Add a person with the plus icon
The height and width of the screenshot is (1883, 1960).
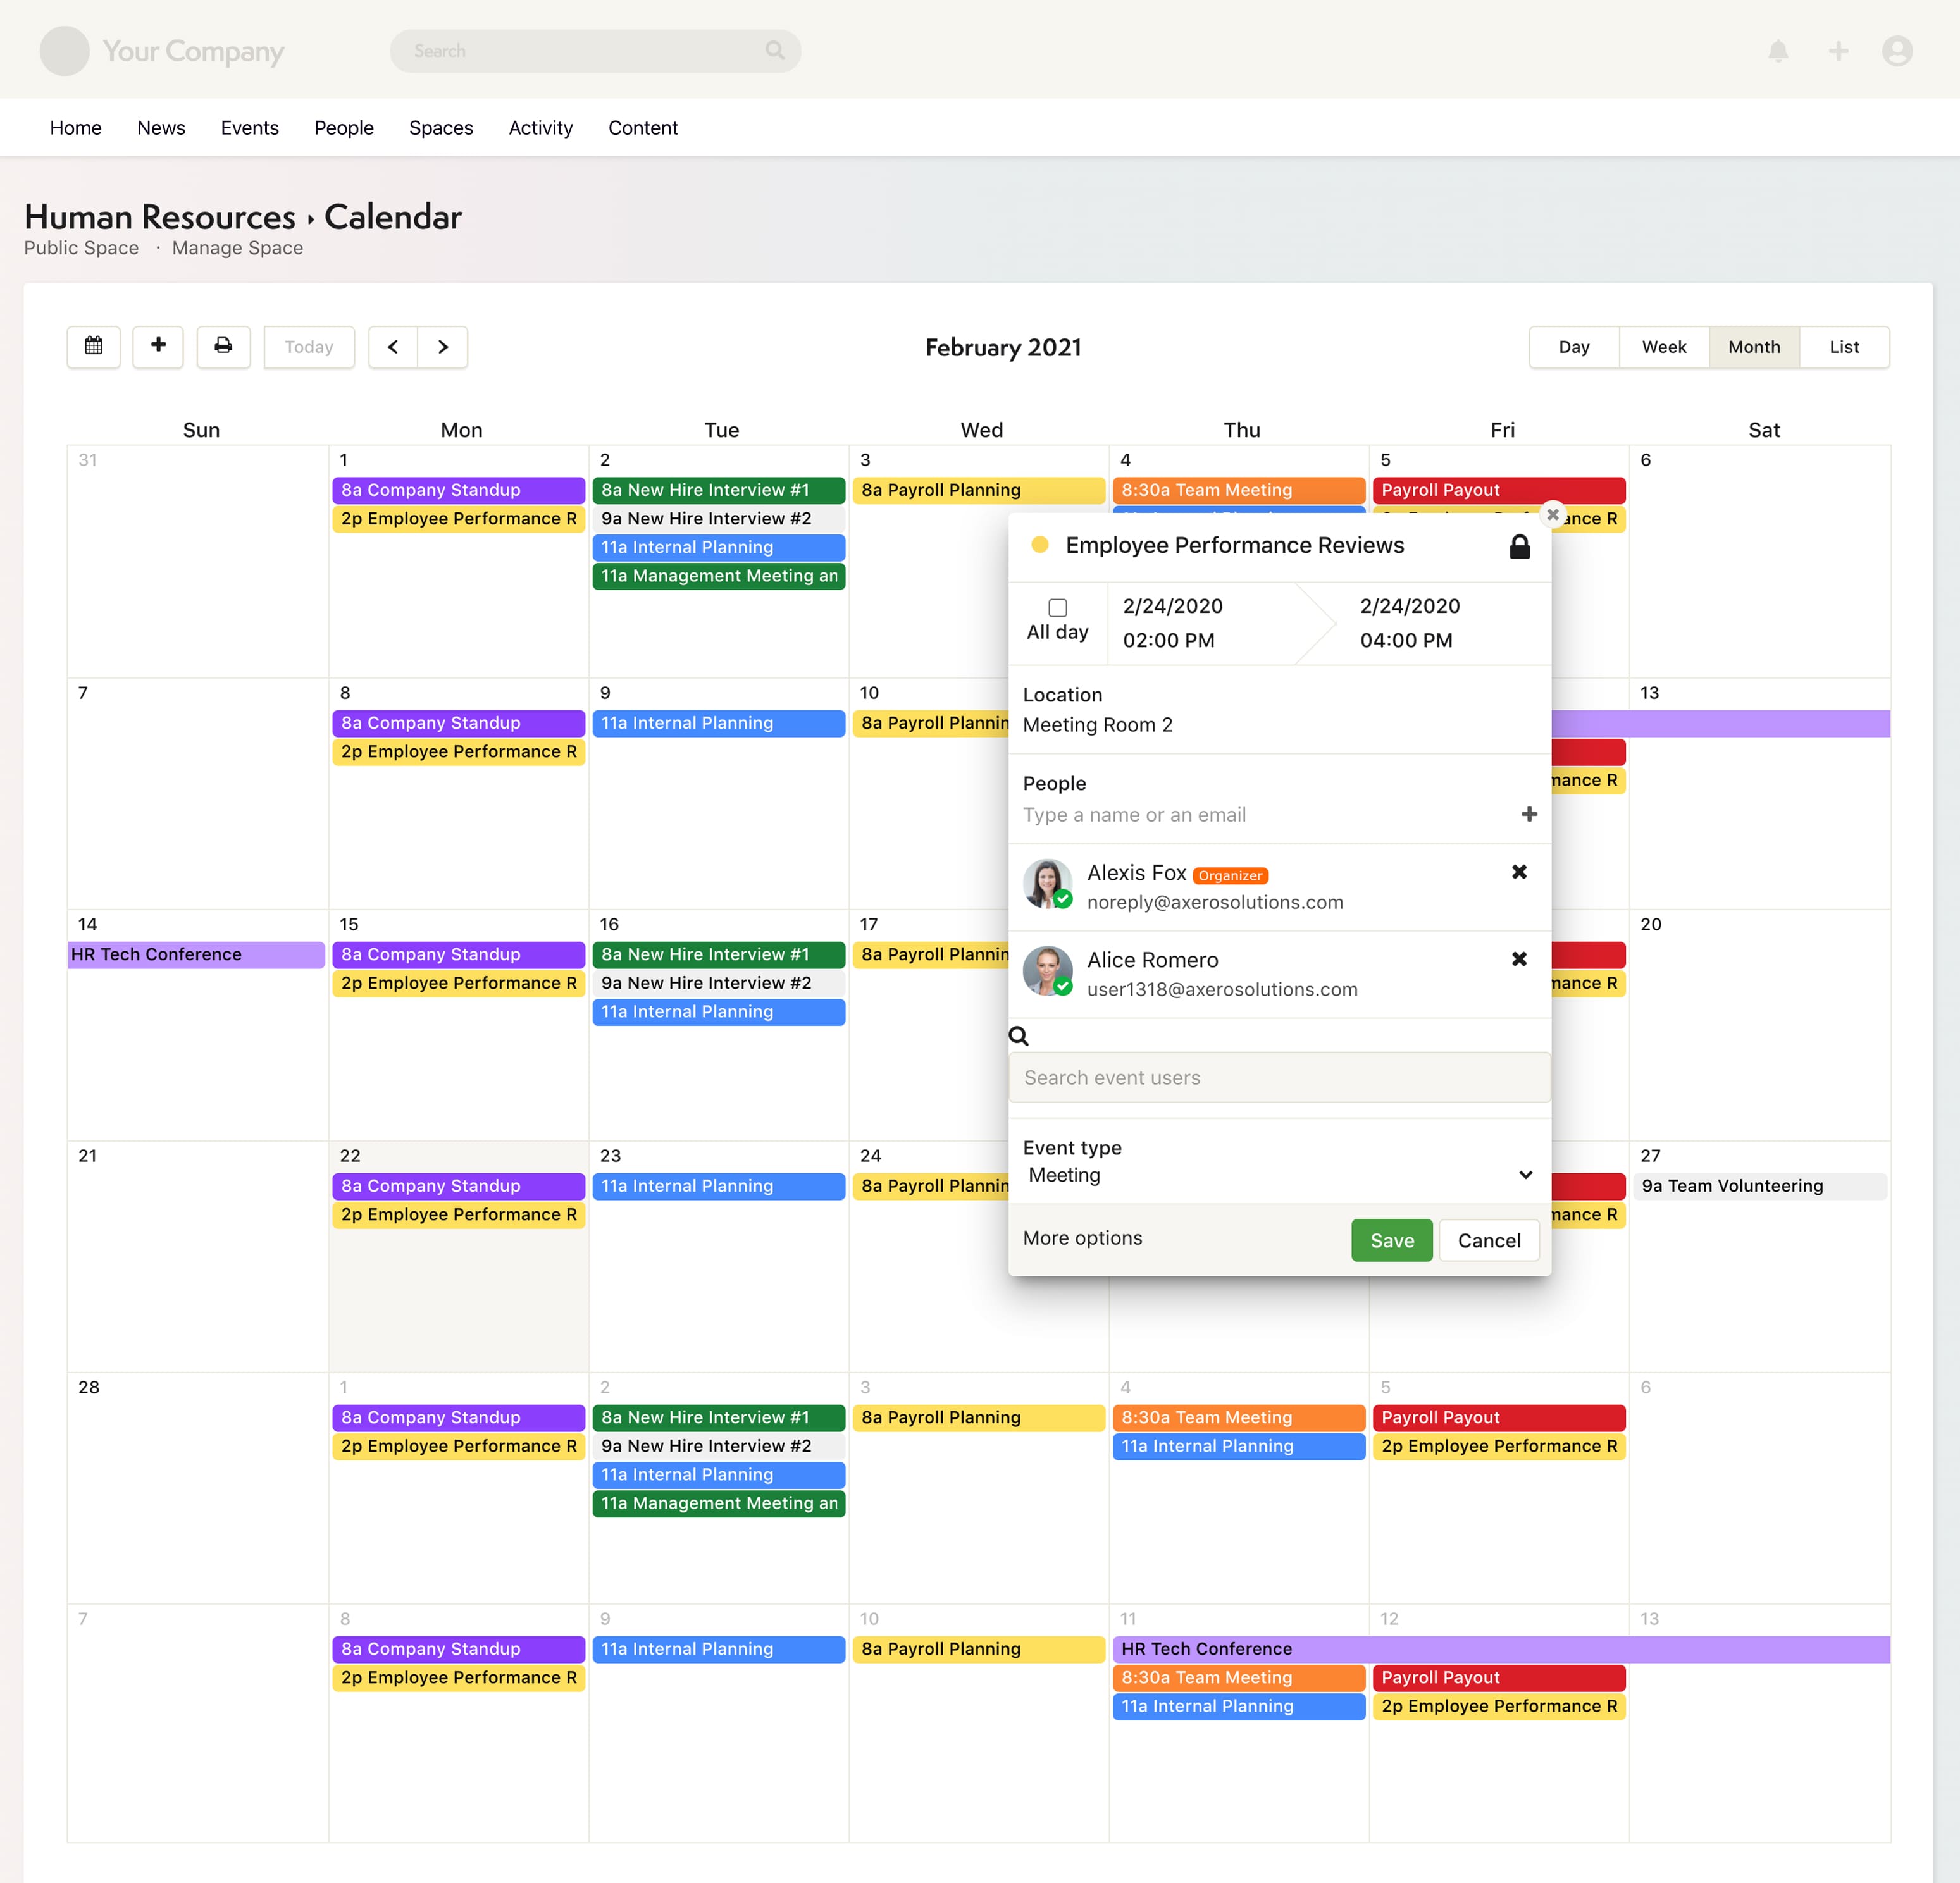(x=1529, y=814)
